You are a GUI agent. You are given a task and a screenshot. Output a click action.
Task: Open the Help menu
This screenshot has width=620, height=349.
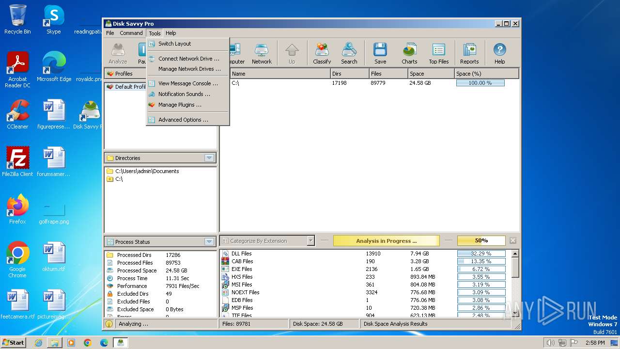tap(170, 33)
